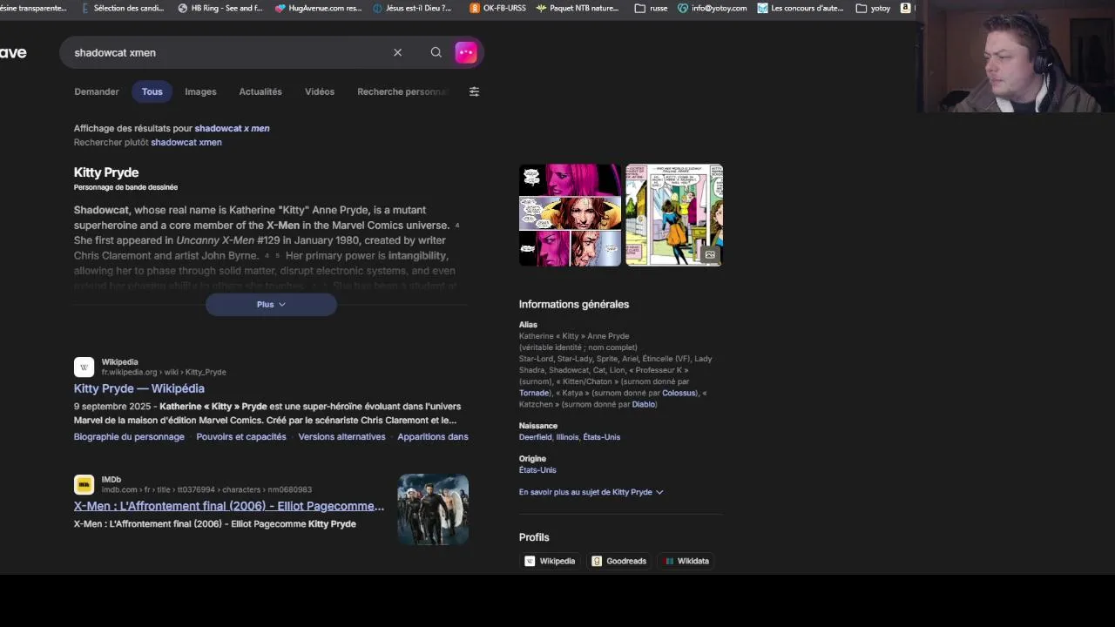The height and width of the screenshot is (627, 1115).
Task: Open the Demander tab
Action: pyautogui.click(x=97, y=91)
